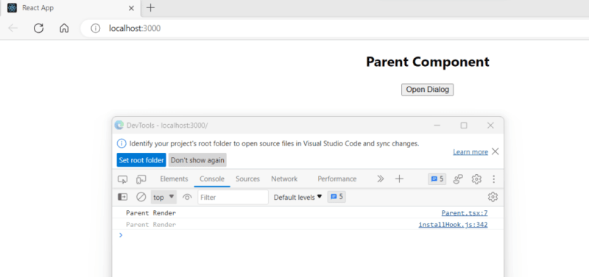View the site information icon in address bar

tap(96, 28)
